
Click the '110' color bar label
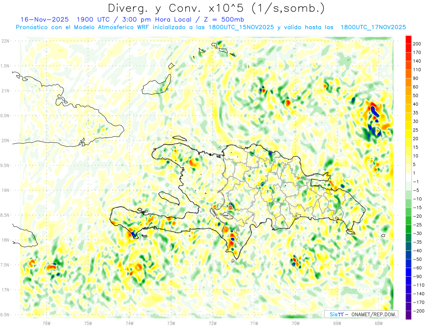tap(417, 70)
